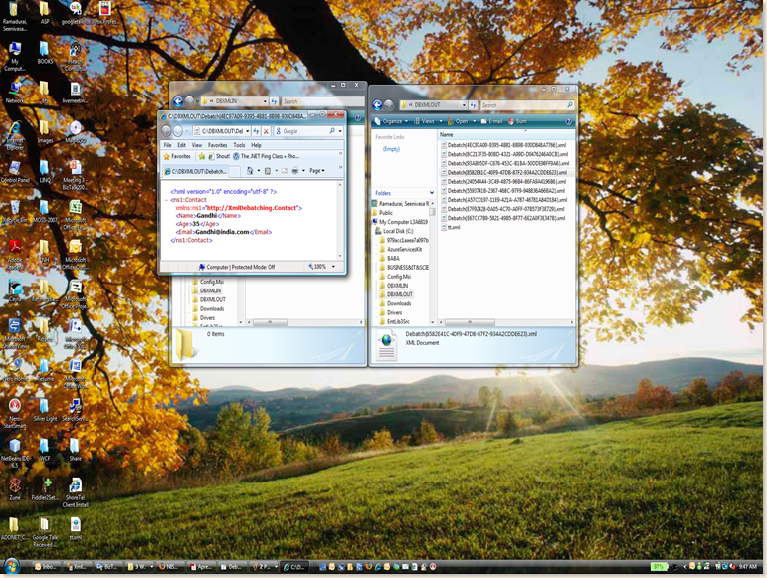The image size is (767, 578).
Task: Open the IE search provider dropdown arrow
Action: [x=340, y=131]
